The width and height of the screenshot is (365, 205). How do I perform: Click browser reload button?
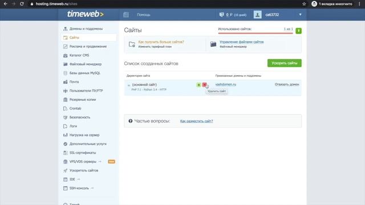(x=22, y=4)
